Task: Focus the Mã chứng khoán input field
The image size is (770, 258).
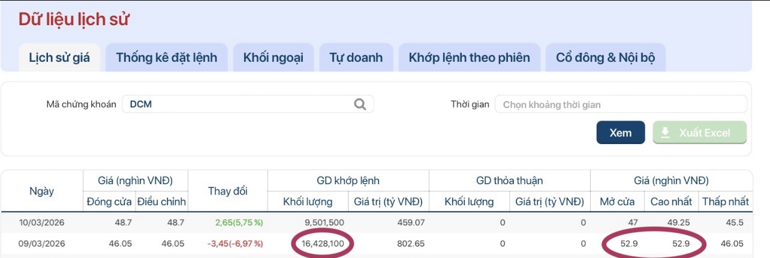Action: pos(240,104)
